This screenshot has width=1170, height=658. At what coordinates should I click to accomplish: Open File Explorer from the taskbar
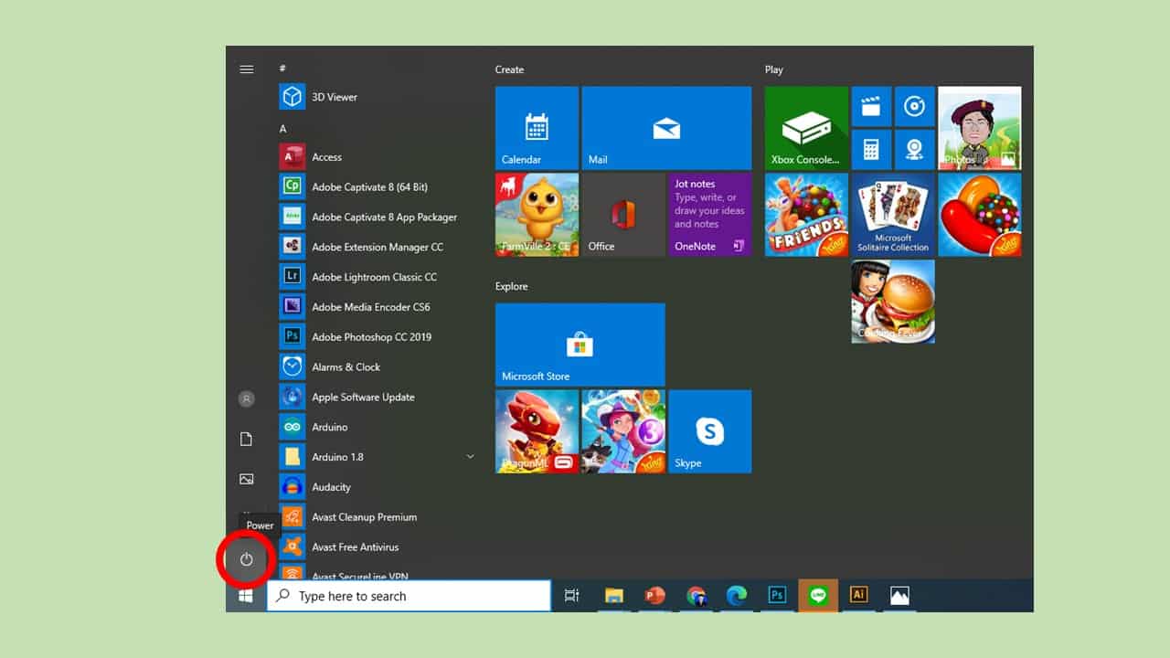(x=614, y=596)
